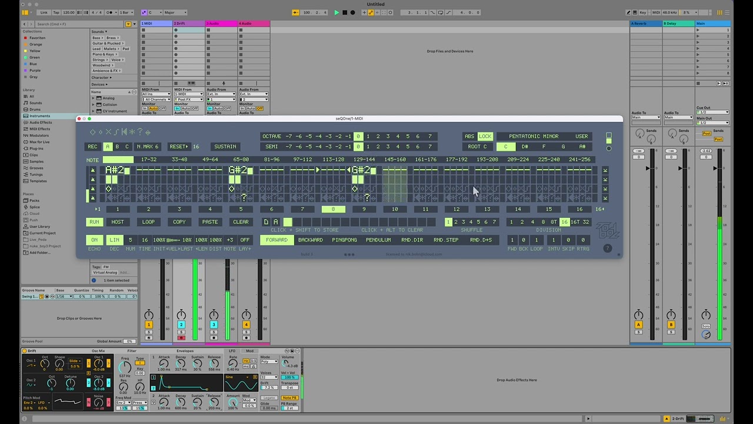The height and width of the screenshot is (424, 753).
Task: Select the 17-32 step page tab
Action: 149,160
